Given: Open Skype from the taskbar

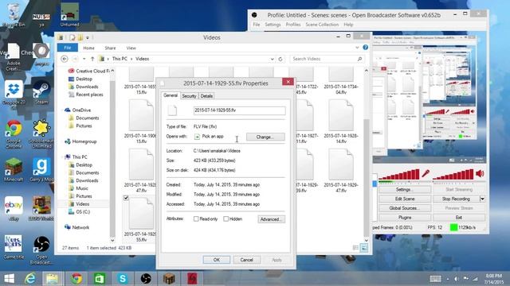Looking at the screenshot, I should pyautogui.click(x=123, y=279).
